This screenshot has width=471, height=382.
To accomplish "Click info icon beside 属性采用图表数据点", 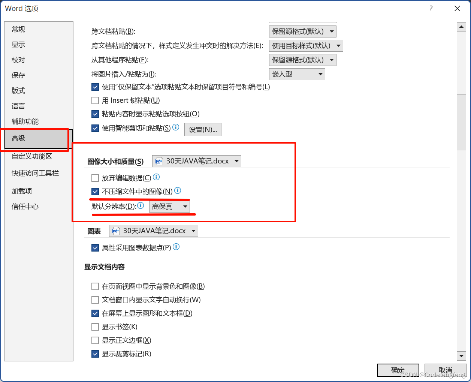I will (x=176, y=247).
